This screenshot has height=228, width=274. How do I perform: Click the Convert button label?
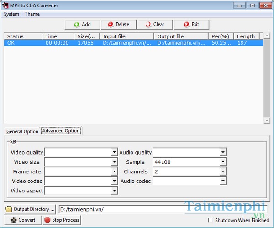[27, 220]
